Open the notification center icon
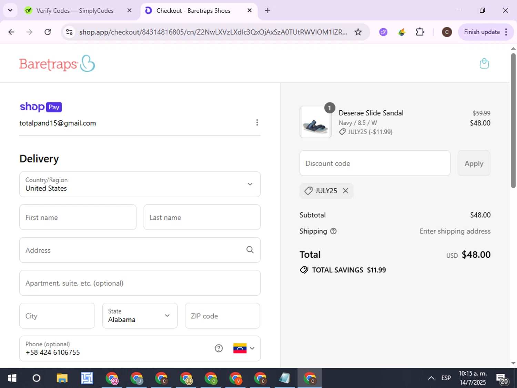517x388 pixels. click(x=502, y=379)
